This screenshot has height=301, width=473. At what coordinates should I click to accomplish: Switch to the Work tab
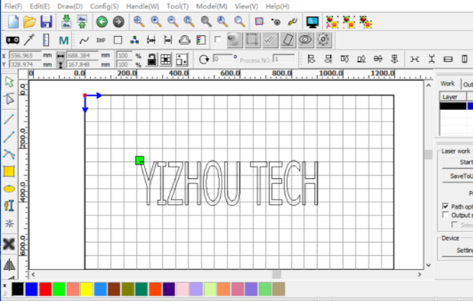pyautogui.click(x=448, y=83)
